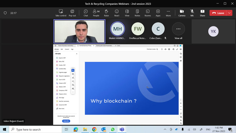
Task: Unmute the Mic
Action: [x=192, y=13]
